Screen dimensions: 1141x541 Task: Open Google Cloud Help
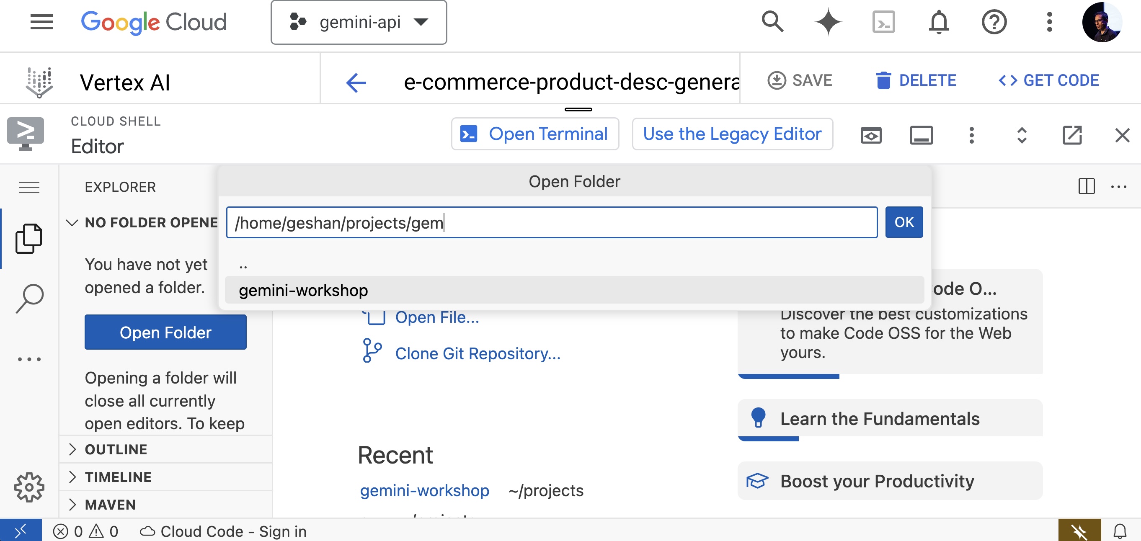994,22
